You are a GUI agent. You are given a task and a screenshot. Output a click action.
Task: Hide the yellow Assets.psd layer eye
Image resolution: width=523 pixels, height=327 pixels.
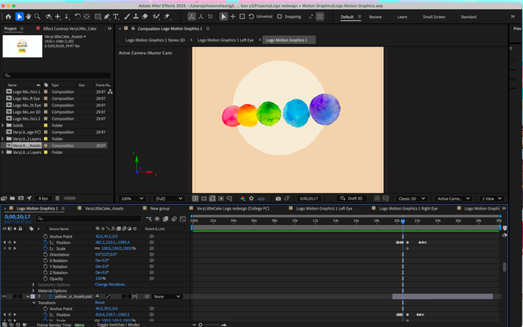click(x=5, y=297)
